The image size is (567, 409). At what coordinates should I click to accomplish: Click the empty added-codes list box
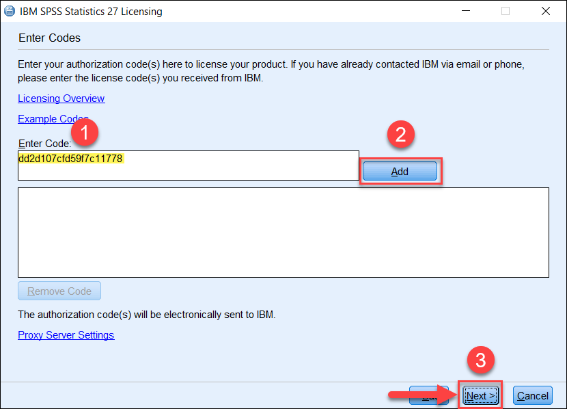[283, 233]
